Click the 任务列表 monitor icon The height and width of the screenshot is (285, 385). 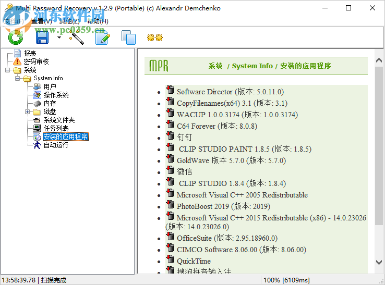tap(37, 128)
